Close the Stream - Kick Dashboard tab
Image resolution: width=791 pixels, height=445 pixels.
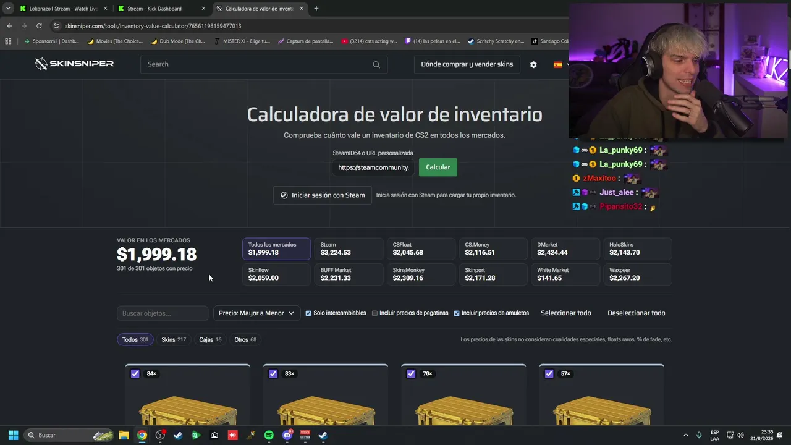[x=203, y=9]
